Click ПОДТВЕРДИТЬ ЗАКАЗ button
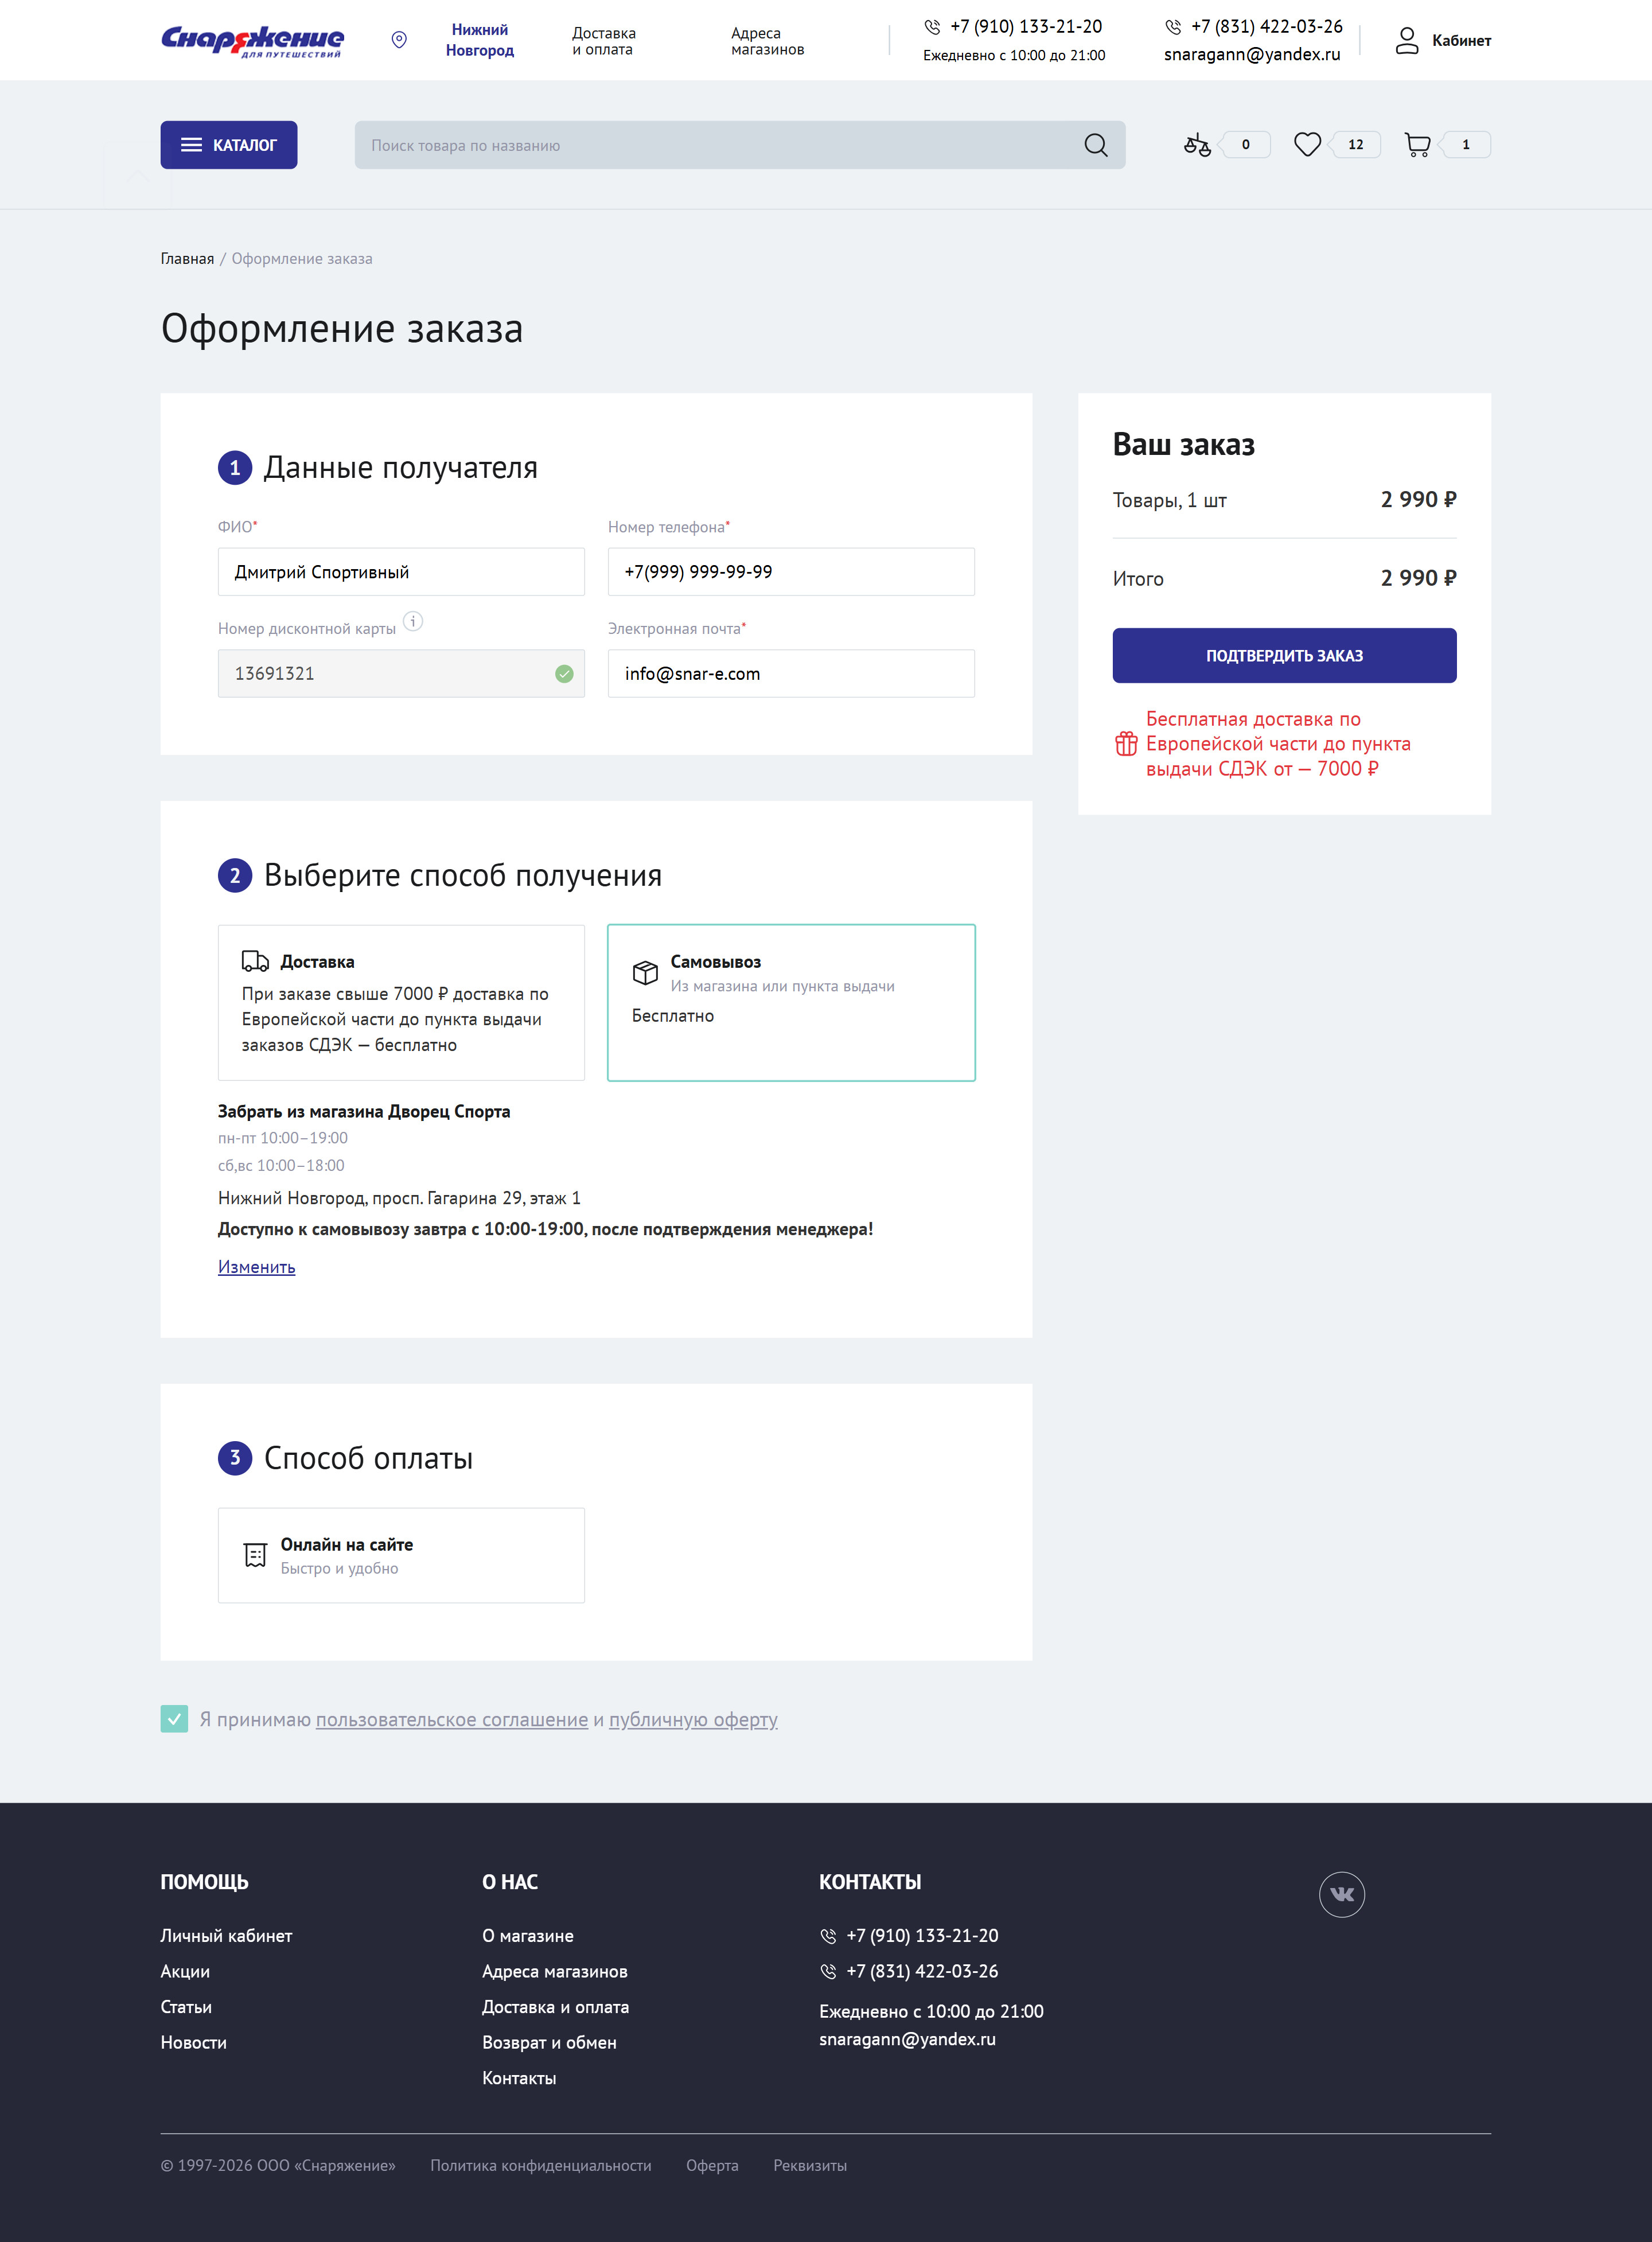Image resolution: width=1652 pixels, height=2242 pixels. (x=1284, y=655)
